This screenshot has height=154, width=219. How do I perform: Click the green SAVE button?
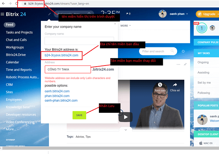[79, 115]
